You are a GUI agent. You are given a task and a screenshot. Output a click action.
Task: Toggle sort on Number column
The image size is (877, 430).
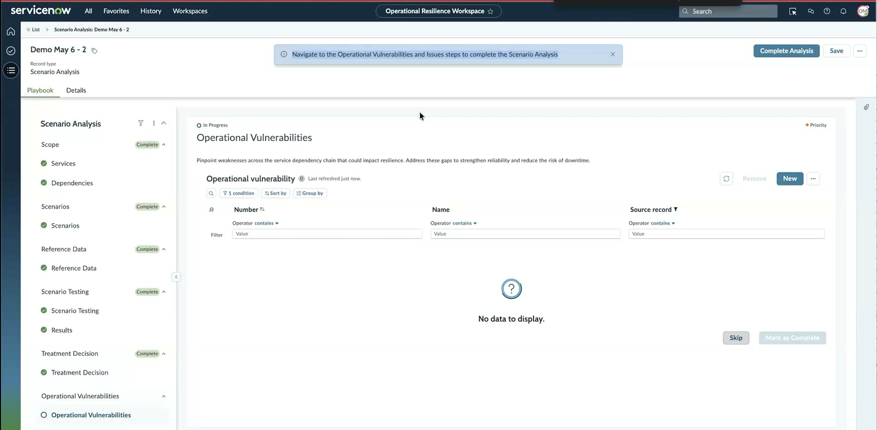262,209
